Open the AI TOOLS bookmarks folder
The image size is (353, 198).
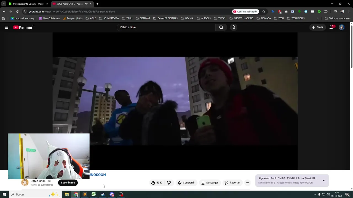click(x=204, y=18)
